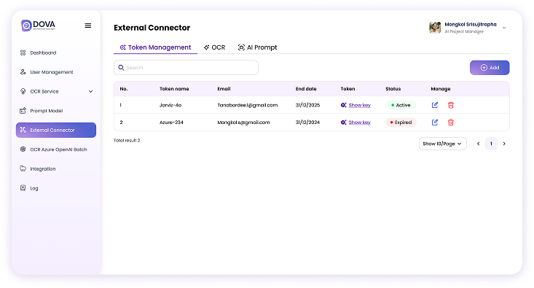Click the Mongkol.s@gmail.com email cell
Viewport: 534px width, 288px height.
coord(243,122)
